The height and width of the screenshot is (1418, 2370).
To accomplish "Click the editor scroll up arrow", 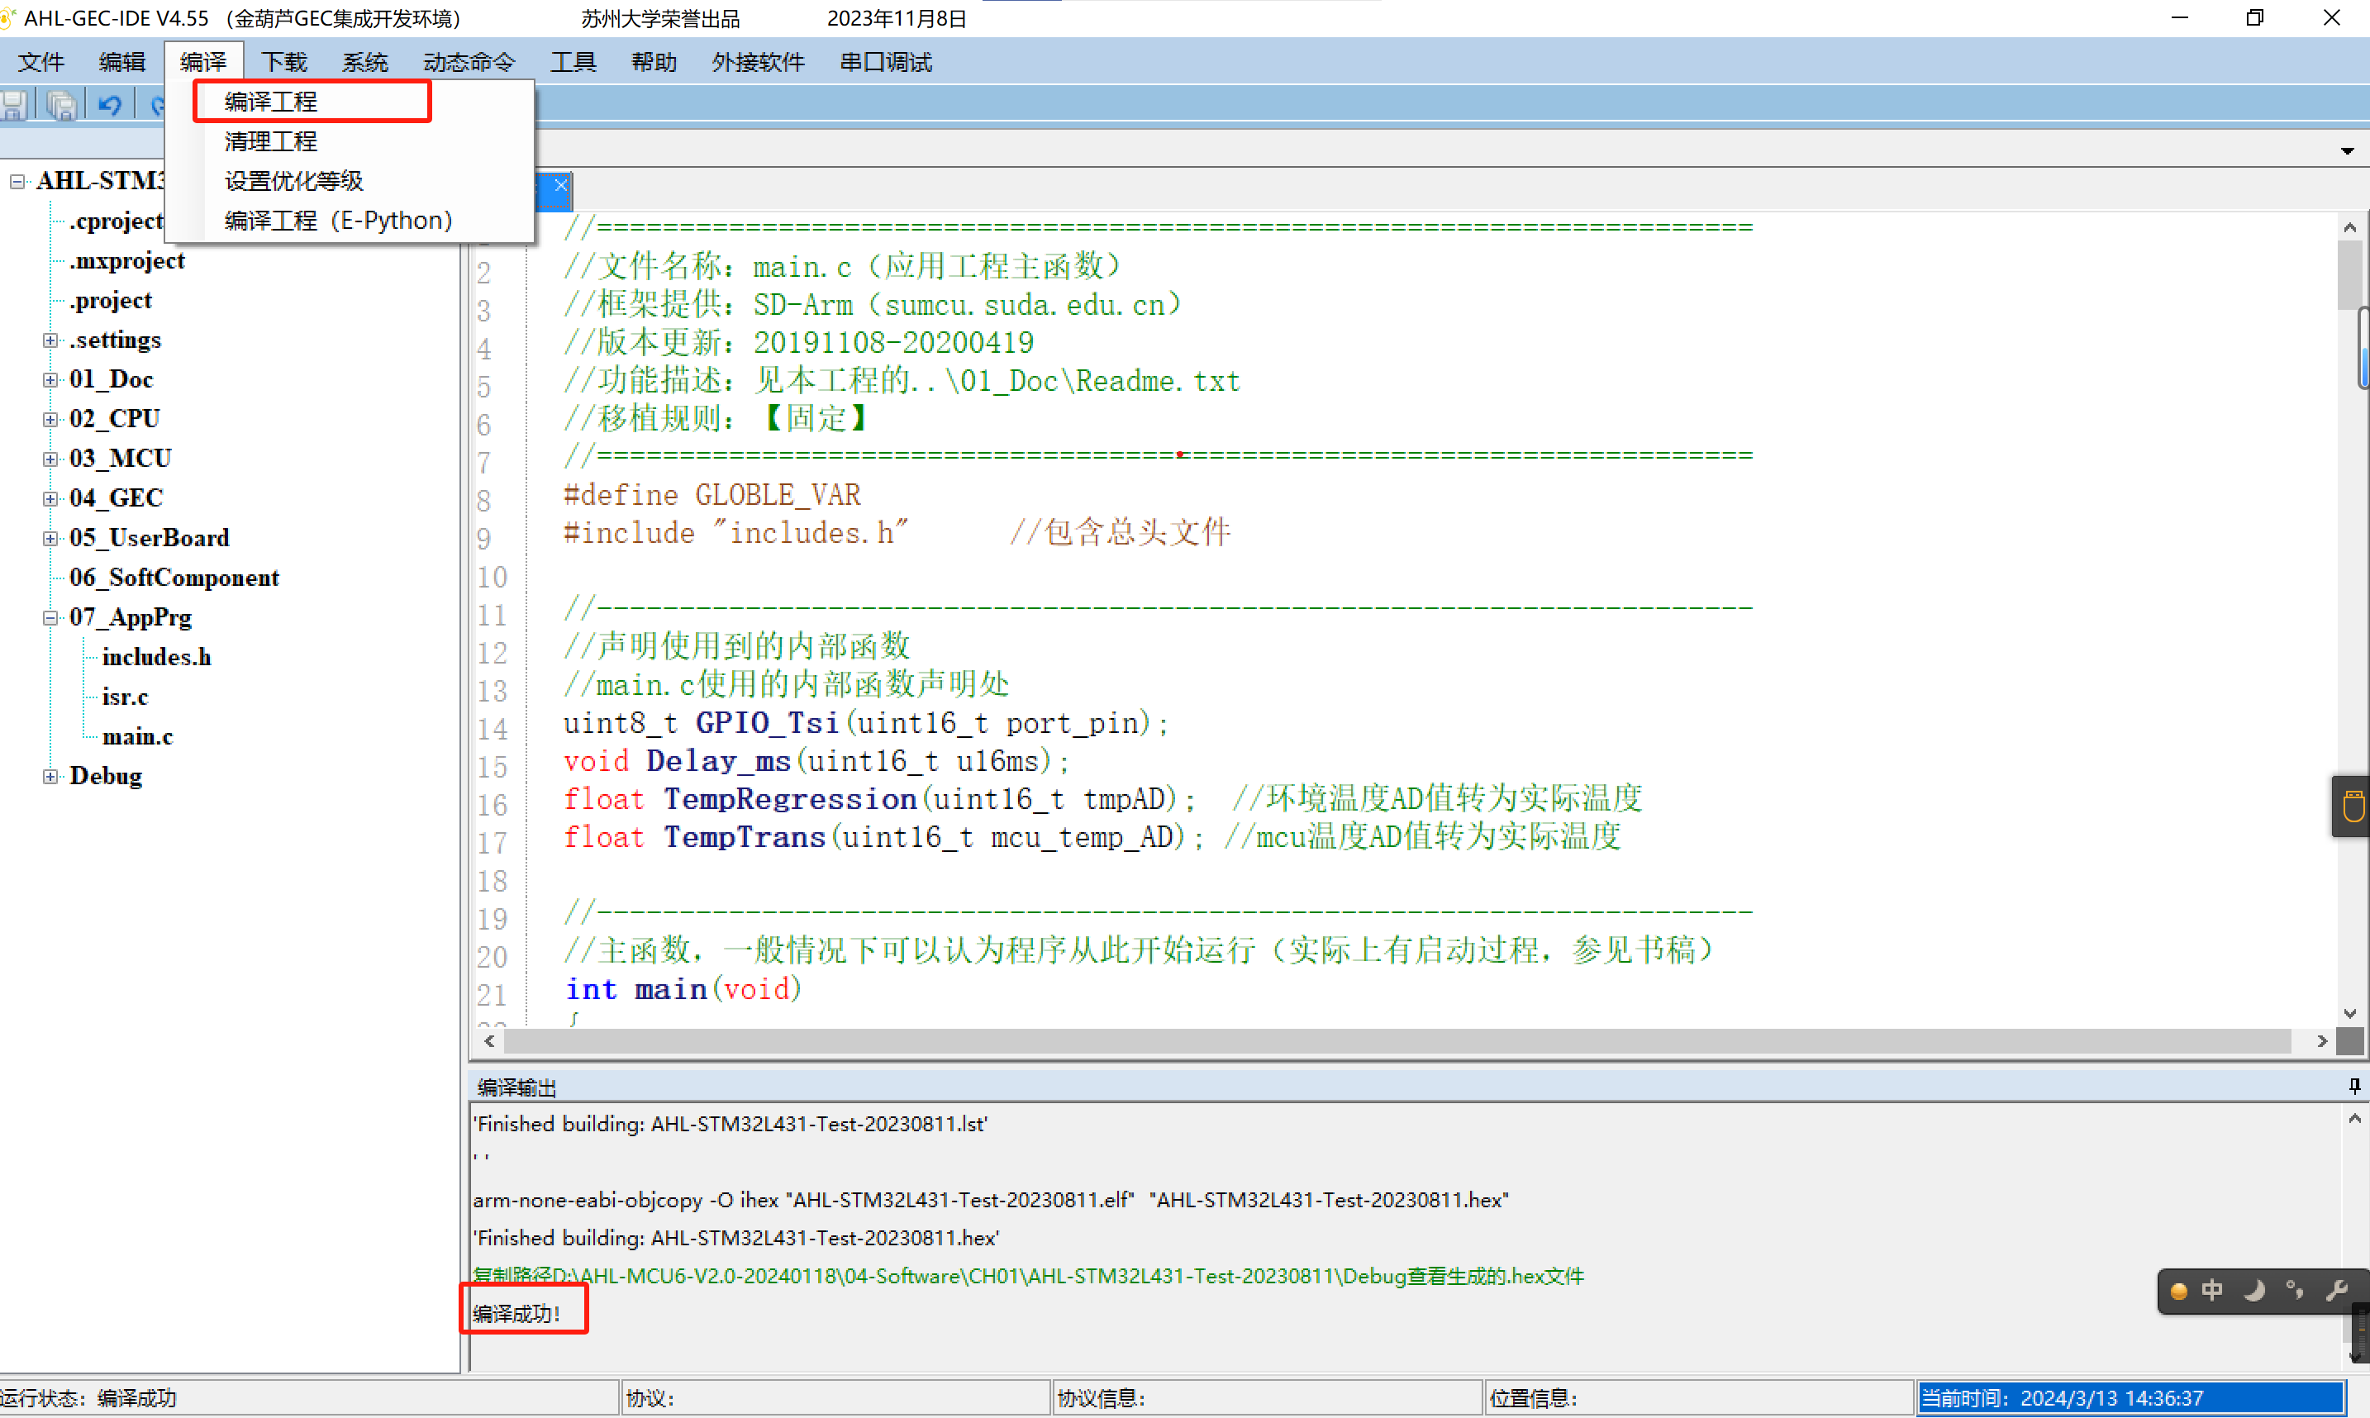I will [x=2350, y=227].
